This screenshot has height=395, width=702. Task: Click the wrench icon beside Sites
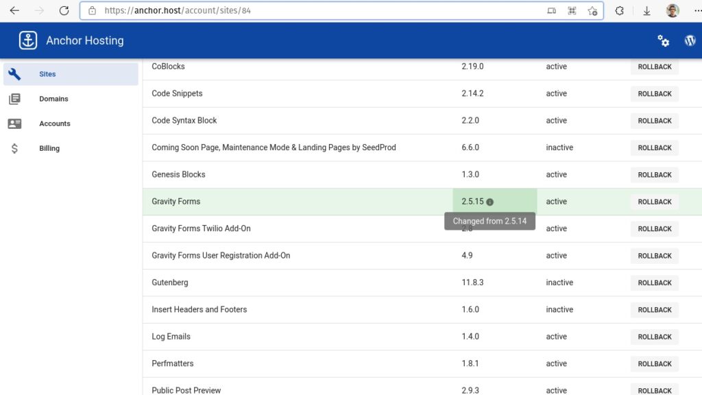[14, 74]
